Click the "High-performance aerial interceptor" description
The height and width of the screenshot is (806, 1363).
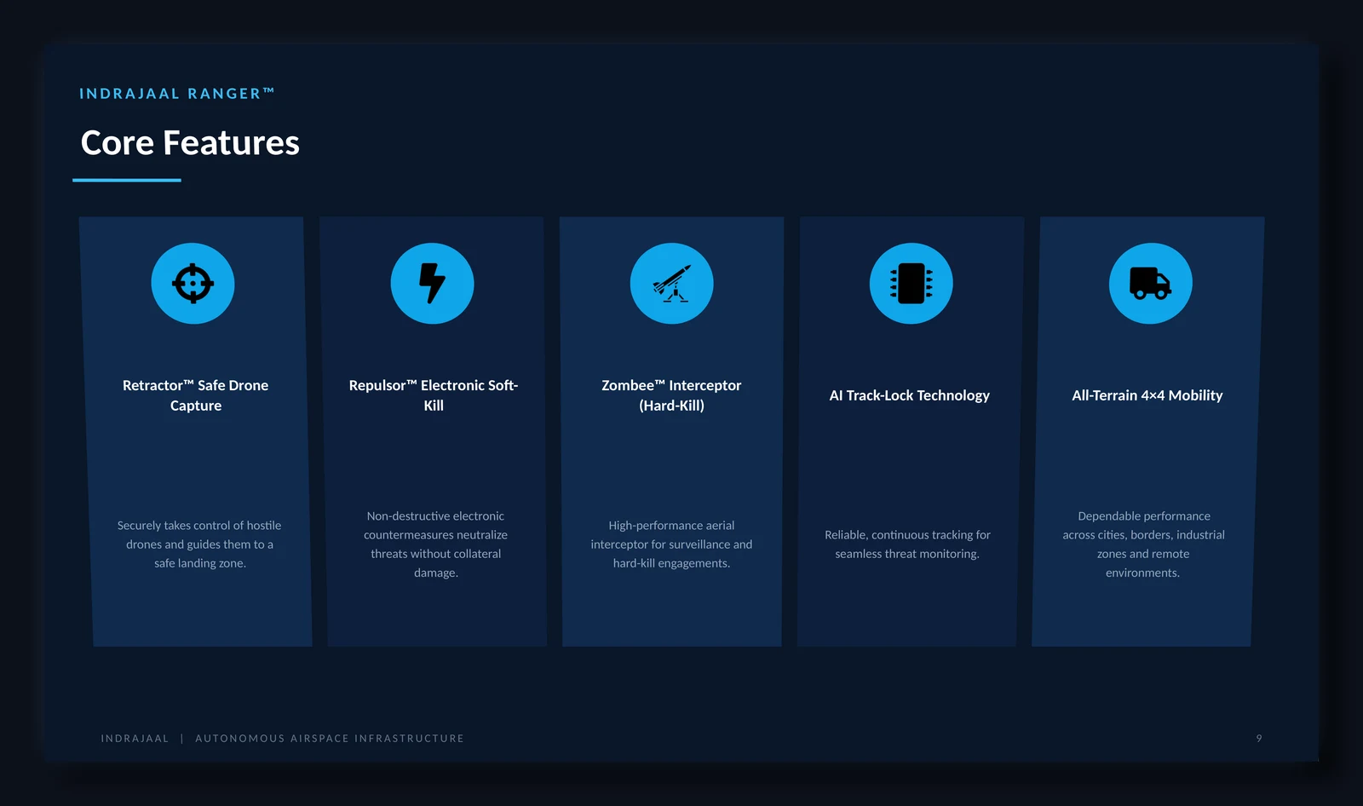(x=671, y=544)
